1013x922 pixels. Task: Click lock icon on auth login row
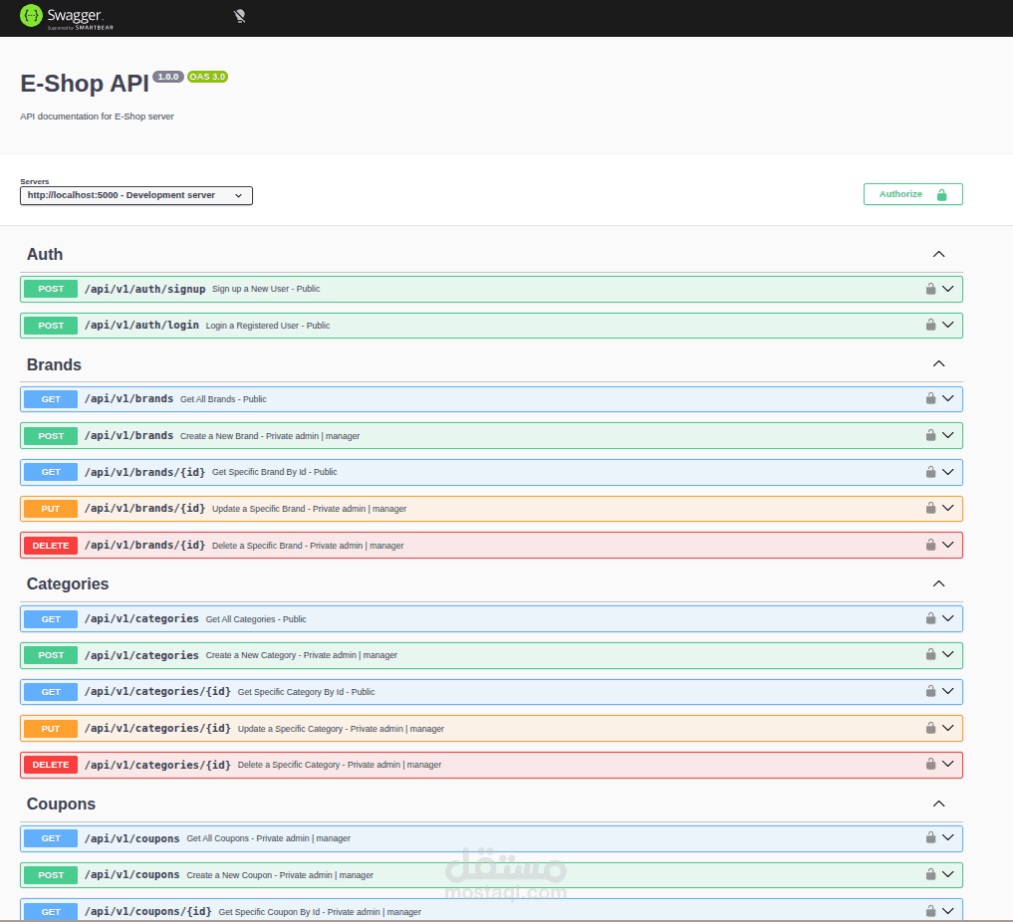tap(930, 325)
